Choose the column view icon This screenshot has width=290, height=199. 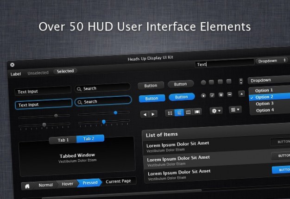pos(188,112)
